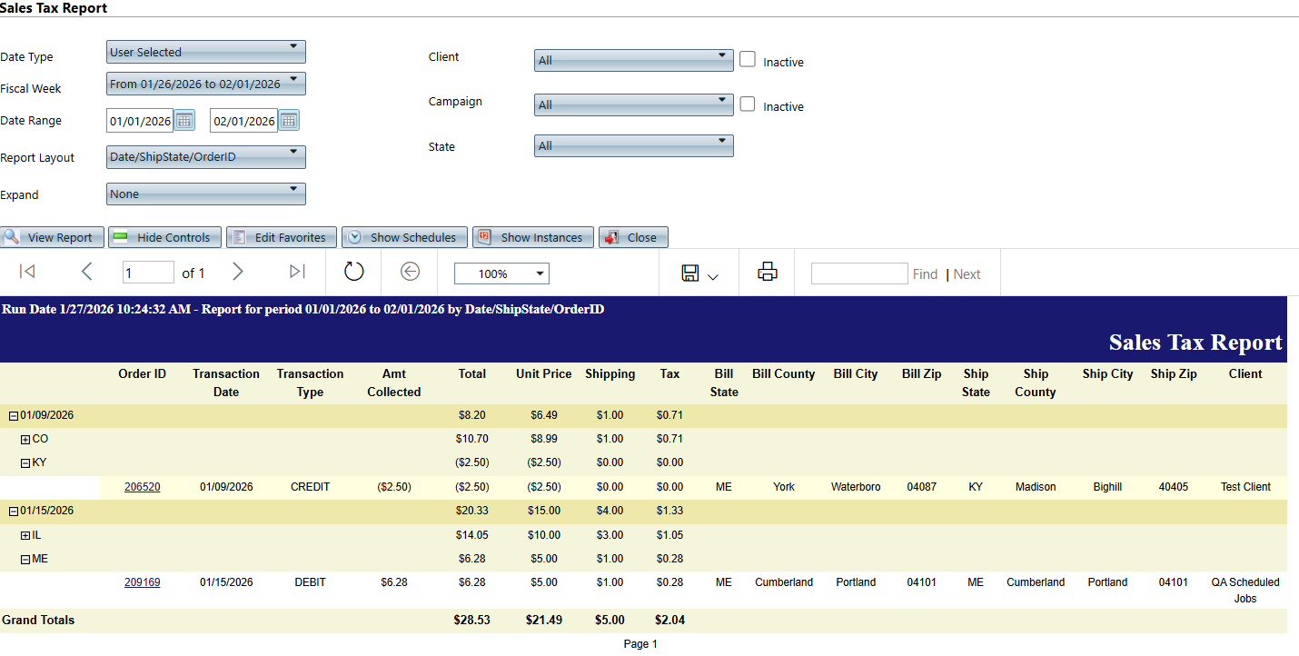The width and height of the screenshot is (1299, 656).
Task: Open the save/export floppy disk menu
Action: click(699, 273)
